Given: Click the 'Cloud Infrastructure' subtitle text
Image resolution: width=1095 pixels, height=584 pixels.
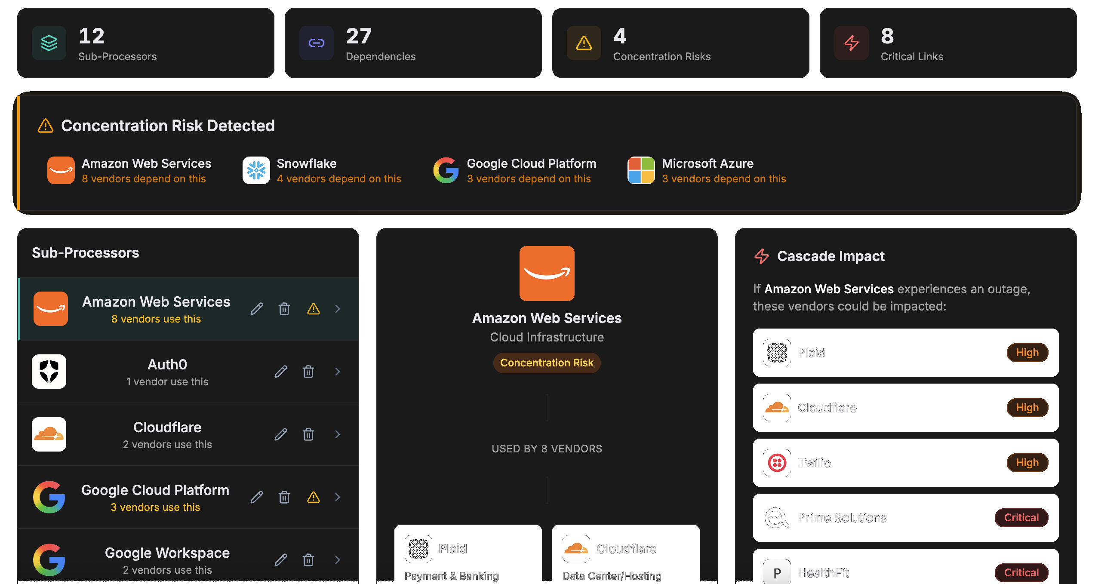Looking at the screenshot, I should [x=547, y=337].
